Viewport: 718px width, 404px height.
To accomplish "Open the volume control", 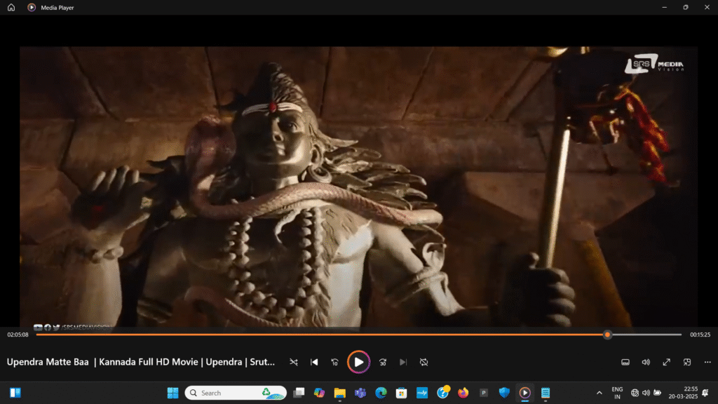I will (646, 363).
